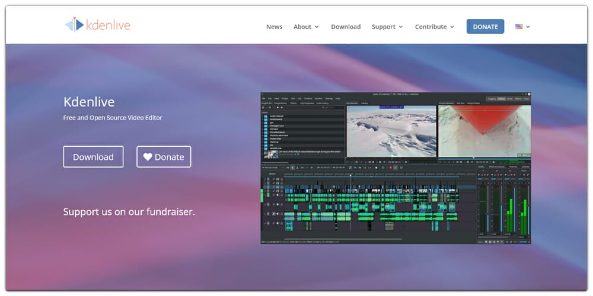Expand the Contribute dropdown menu

[435, 27]
